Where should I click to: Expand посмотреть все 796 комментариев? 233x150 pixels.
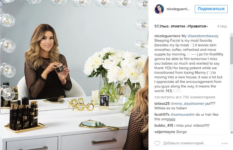(x=185, y=97)
